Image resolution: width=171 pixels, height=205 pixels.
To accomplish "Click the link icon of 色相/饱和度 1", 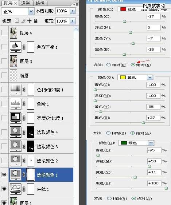I will tap(24, 90).
